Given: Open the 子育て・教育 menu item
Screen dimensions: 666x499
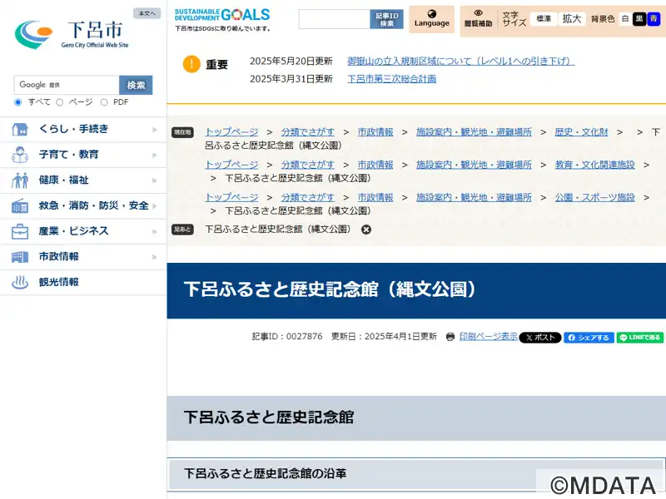Looking at the screenshot, I should click(x=83, y=155).
